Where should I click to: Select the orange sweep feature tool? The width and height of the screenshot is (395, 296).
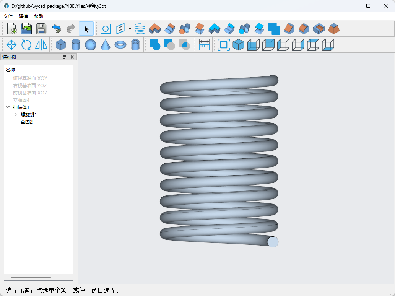pos(185,29)
